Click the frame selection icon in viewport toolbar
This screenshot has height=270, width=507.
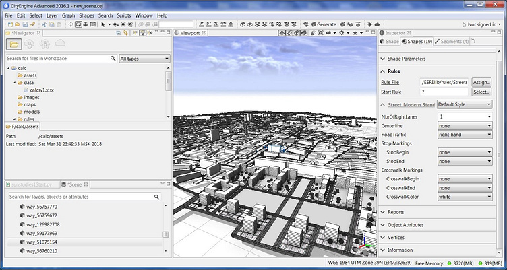click(x=320, y=32)
